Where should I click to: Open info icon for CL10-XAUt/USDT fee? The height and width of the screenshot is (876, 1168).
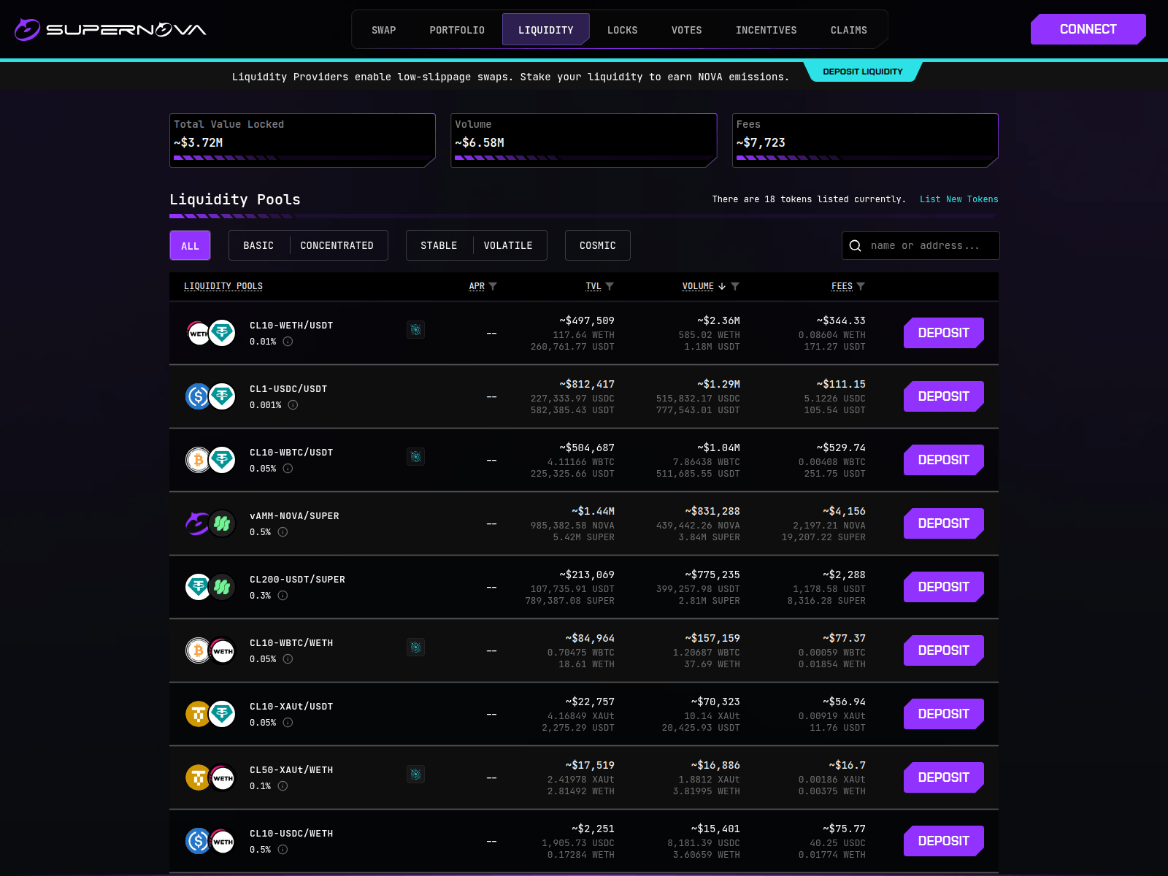point(288,723)
